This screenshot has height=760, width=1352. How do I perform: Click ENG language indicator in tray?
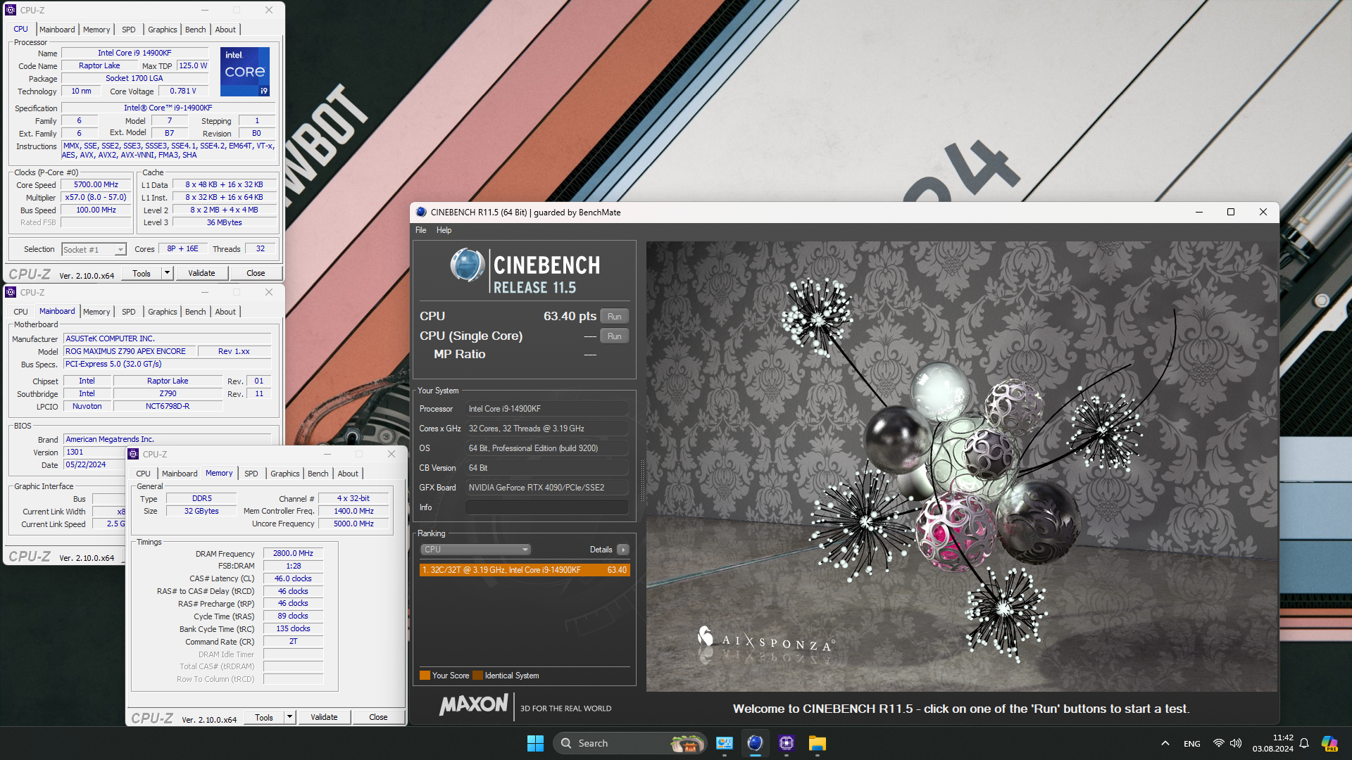click(x=1192, y=743)
